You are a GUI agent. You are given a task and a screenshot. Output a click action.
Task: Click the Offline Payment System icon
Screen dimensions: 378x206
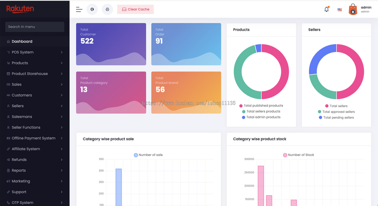coord(9,138)
